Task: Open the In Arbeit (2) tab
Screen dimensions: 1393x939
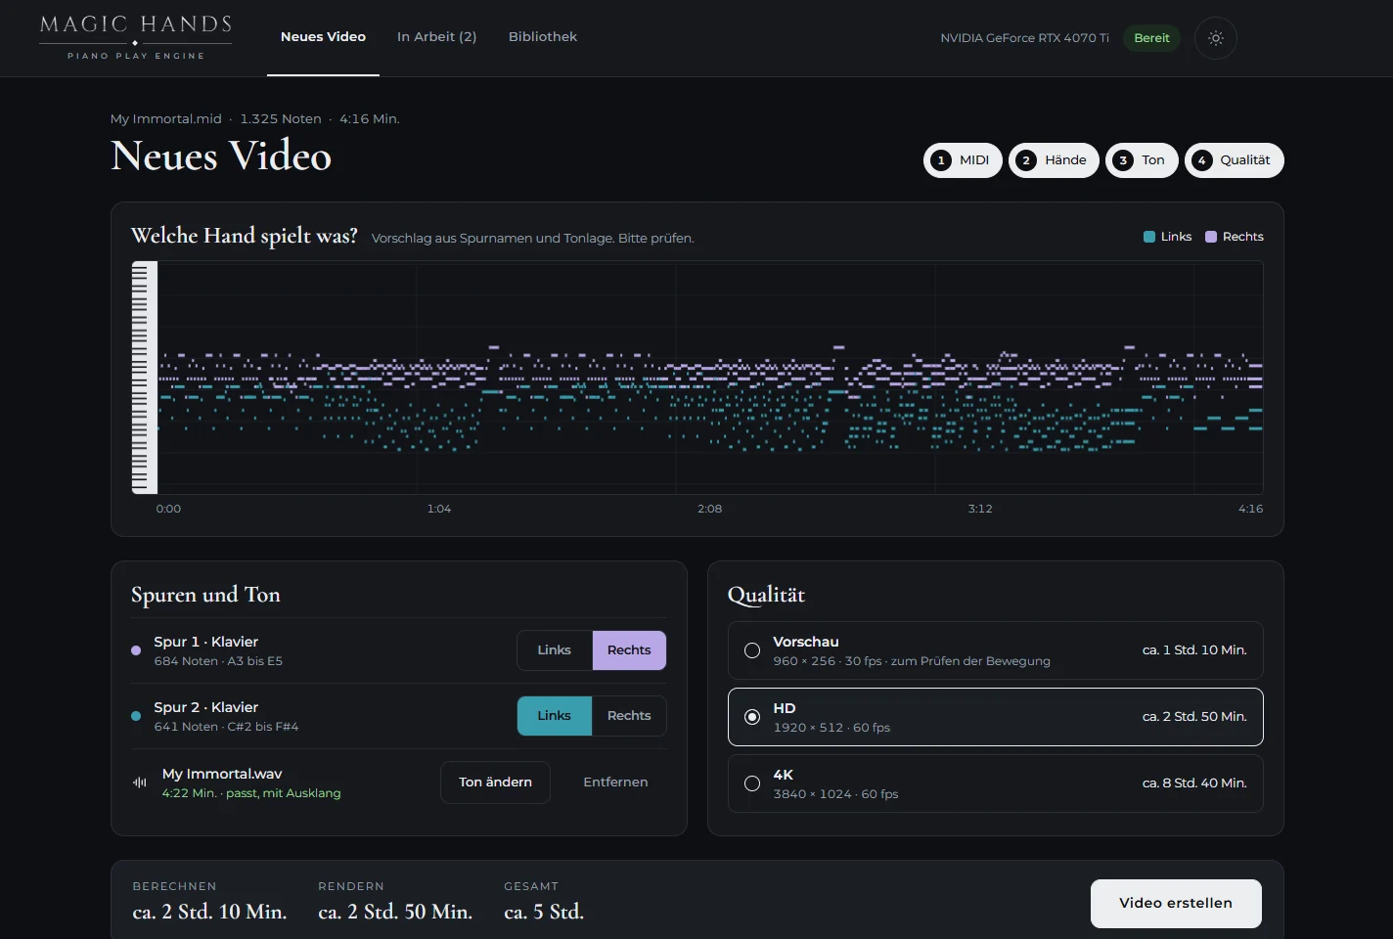Action: coord(436,37)
